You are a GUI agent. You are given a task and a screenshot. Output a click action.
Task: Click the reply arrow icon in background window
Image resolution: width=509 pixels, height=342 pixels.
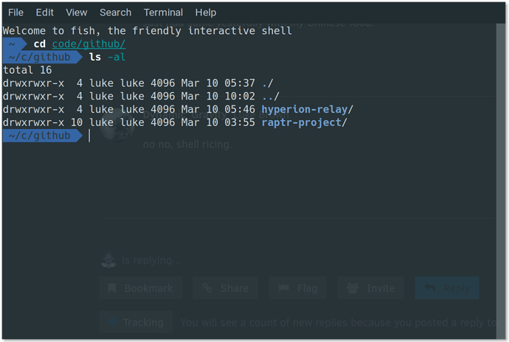(429, 287)
